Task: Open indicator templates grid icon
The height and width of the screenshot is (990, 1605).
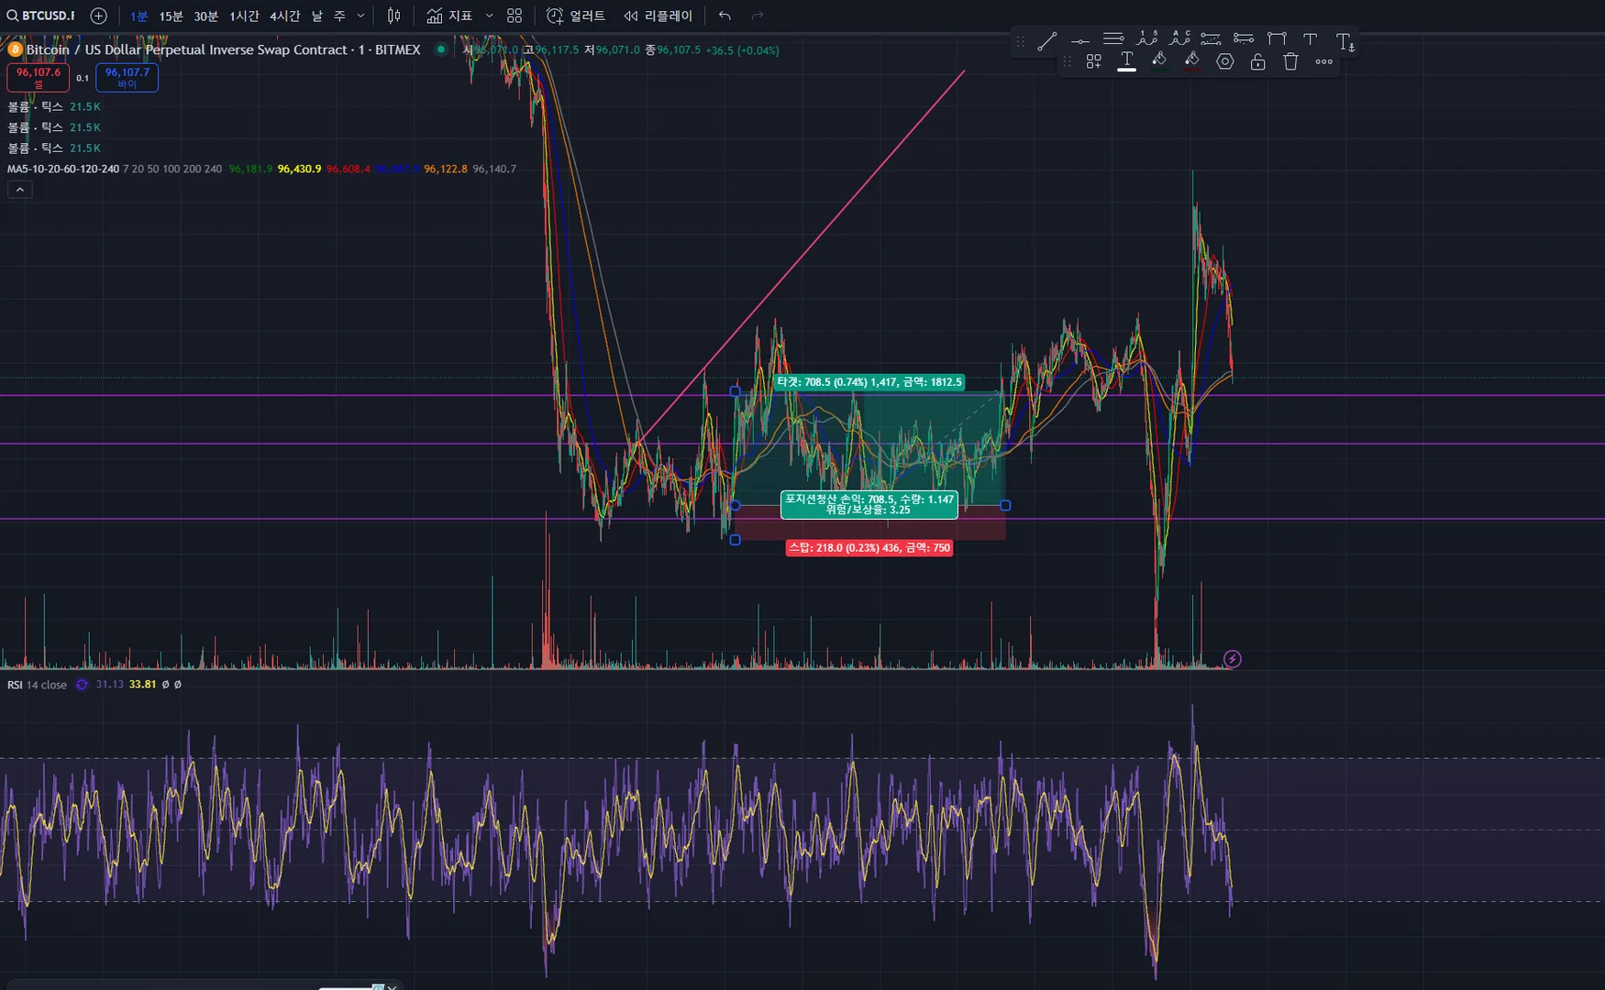Action: [x=515, y=16]
